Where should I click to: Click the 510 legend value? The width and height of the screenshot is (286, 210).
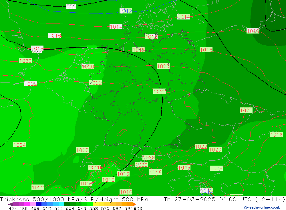tap(47, 208)
